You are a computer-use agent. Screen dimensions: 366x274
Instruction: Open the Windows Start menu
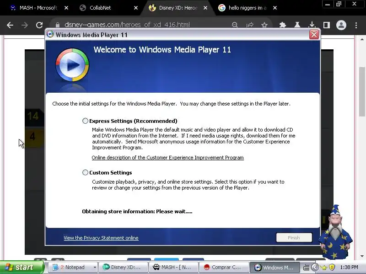point(22,267)
